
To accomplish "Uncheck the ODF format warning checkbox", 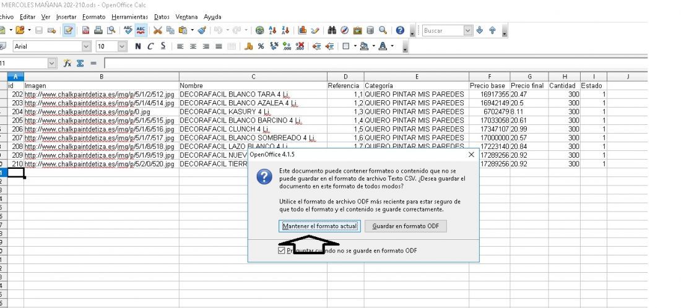I will pos(282,250).
